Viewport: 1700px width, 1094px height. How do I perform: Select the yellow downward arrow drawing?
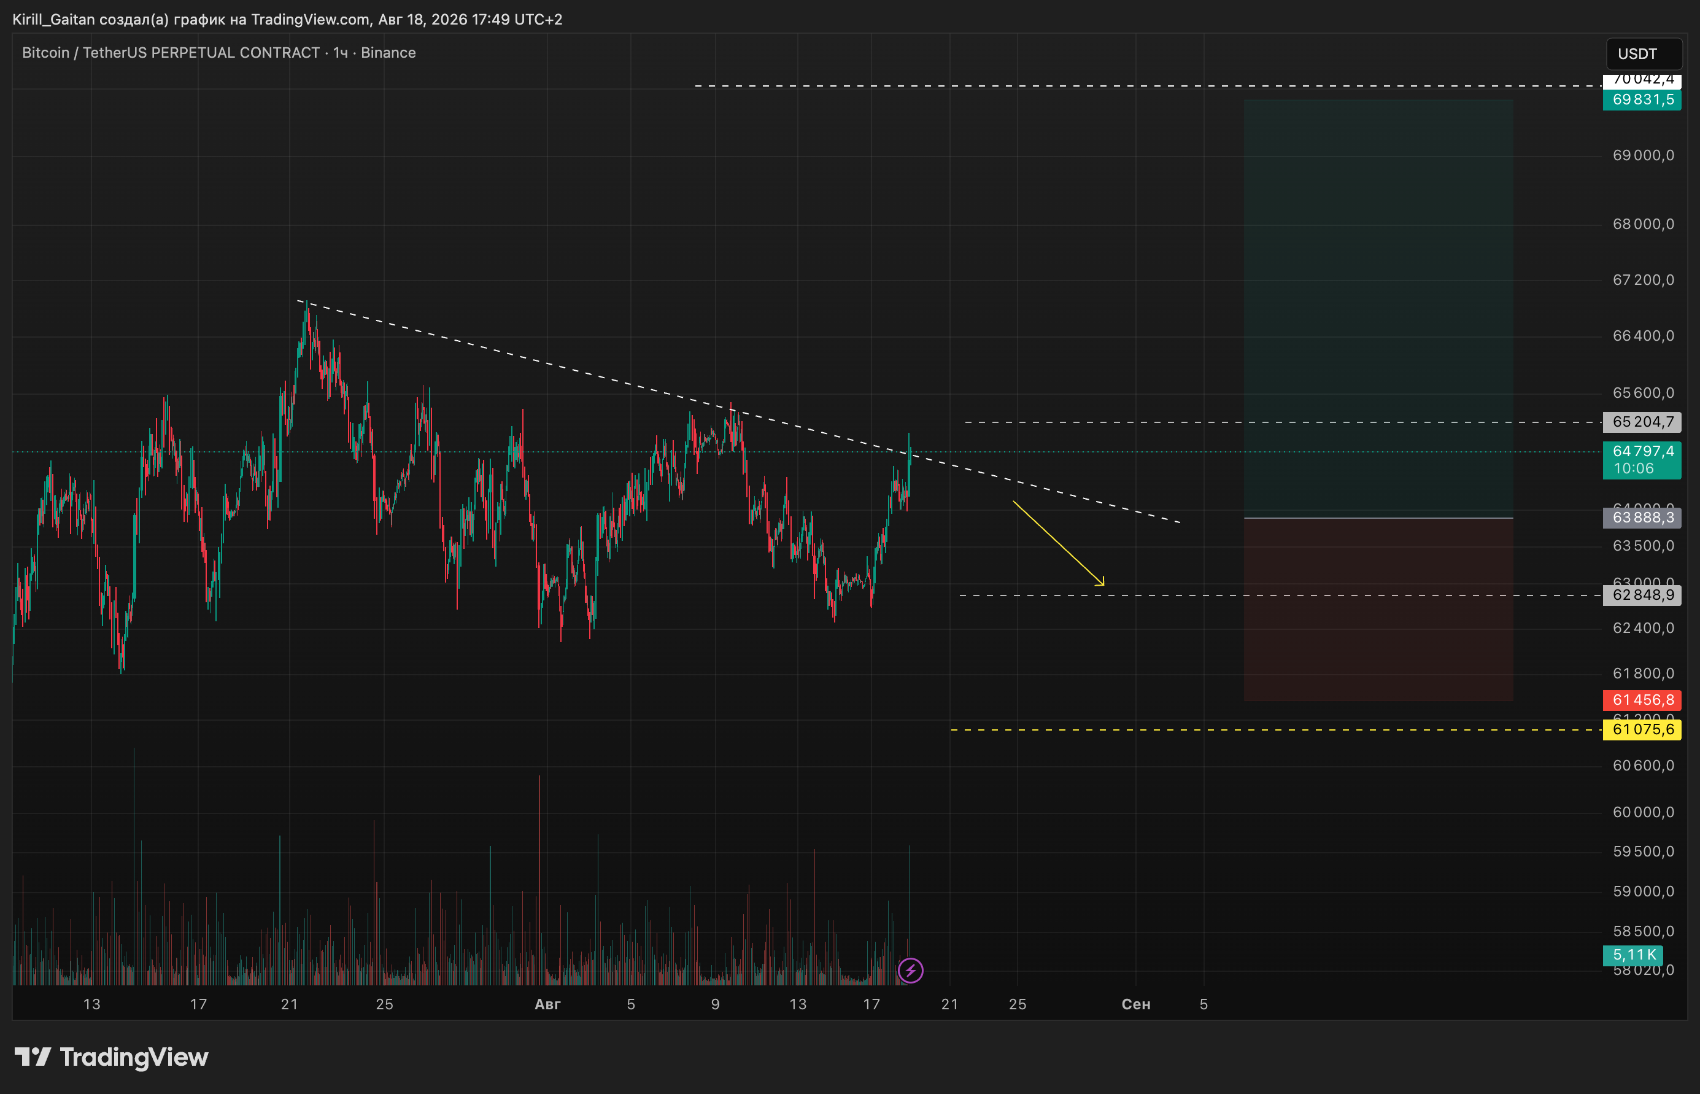1058,543
